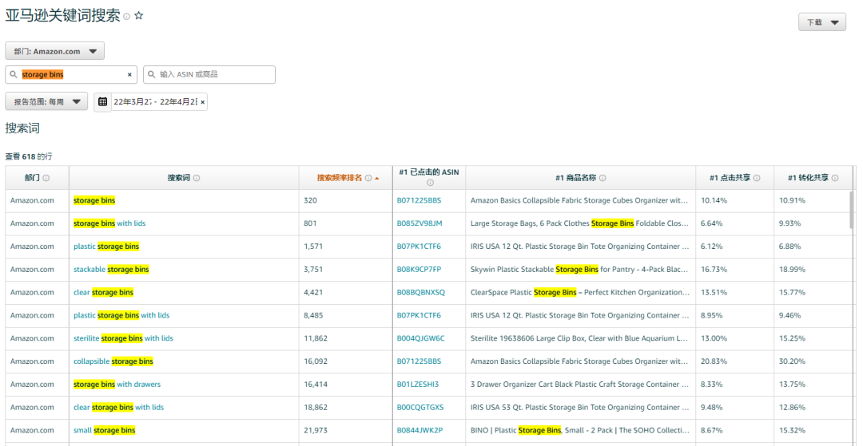The width and height of the screenshot is (863, 446).
Task: Select product name starting 'Sterilite 19638606'
Action: click(579, 339)
